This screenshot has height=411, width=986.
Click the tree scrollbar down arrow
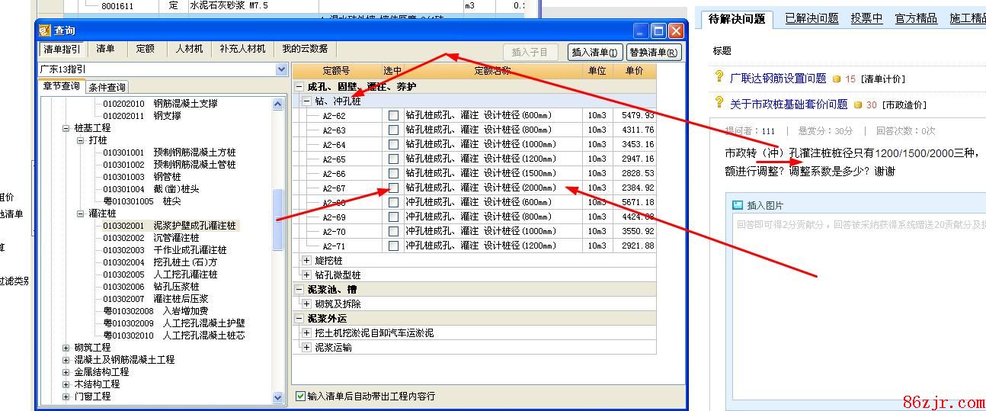[278, 397]
